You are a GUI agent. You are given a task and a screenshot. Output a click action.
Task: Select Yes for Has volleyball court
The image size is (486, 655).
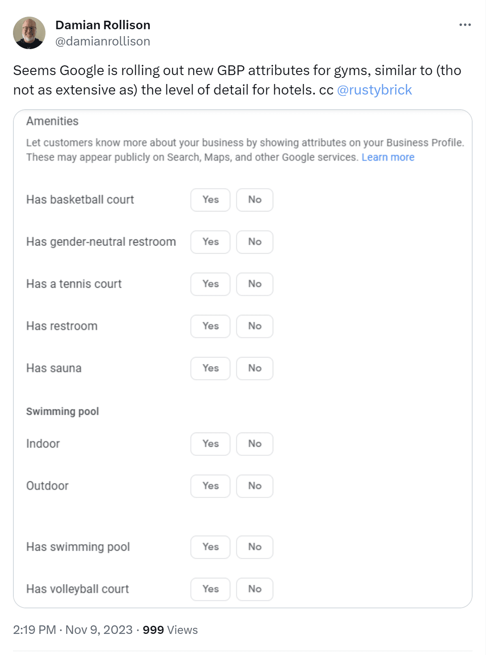point(210,589)
